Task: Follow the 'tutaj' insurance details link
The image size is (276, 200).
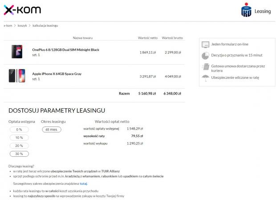Action: tap(83, 184)
